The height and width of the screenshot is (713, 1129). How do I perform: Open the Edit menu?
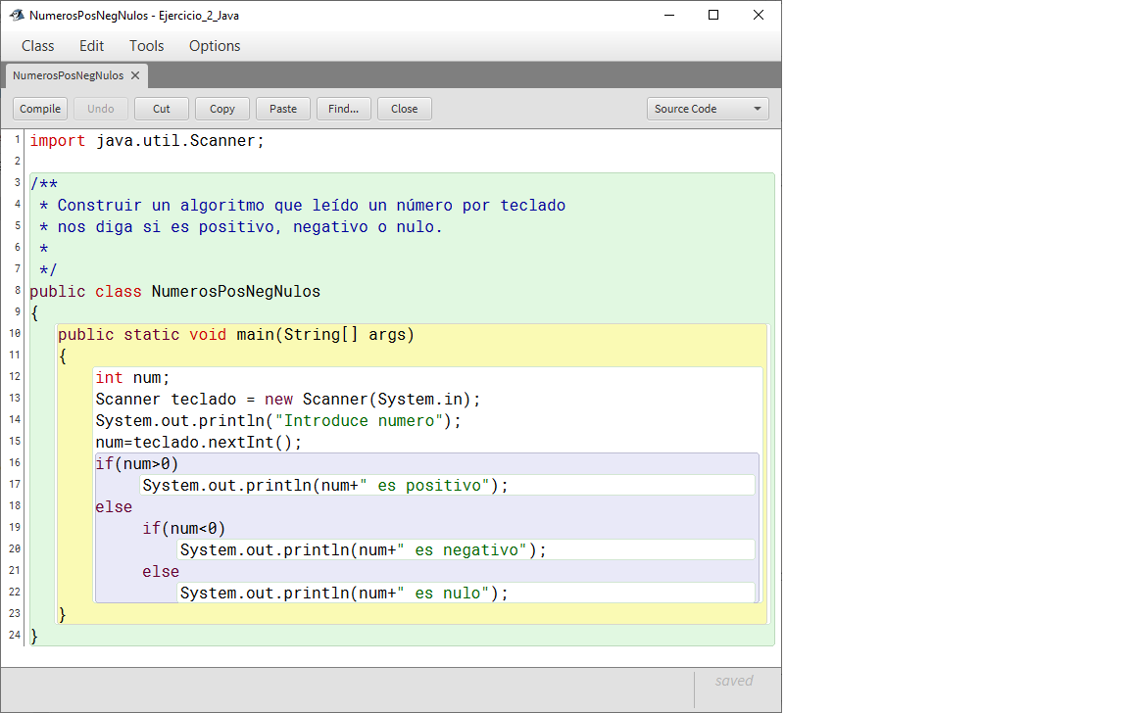(91, 46)
